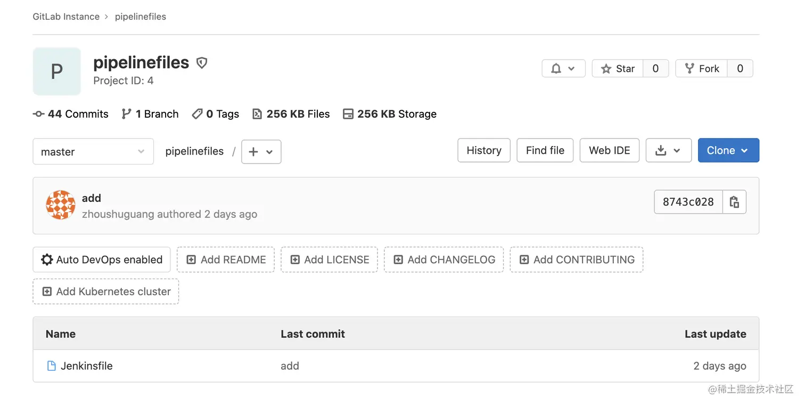Click the badge icon beside the project name
This screenshot has width=805, height=406.
point(201,62)
